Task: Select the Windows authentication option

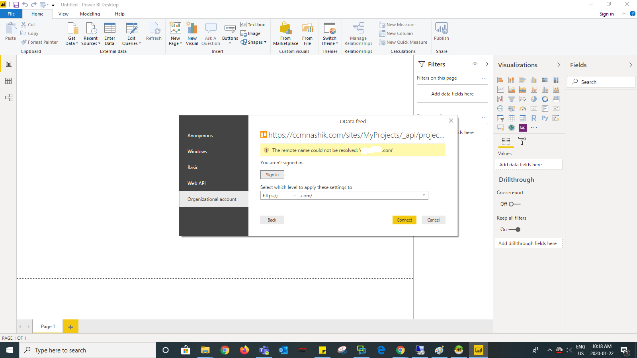Action: pos(197,152)
